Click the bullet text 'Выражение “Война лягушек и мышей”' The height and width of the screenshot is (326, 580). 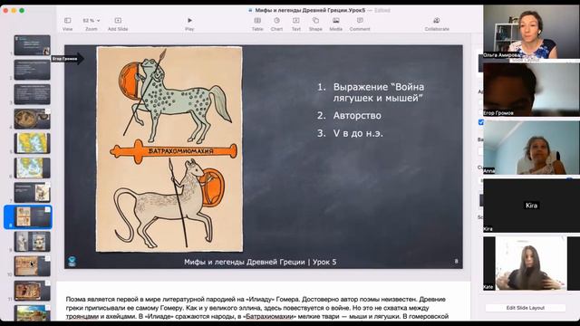(379, 92)
